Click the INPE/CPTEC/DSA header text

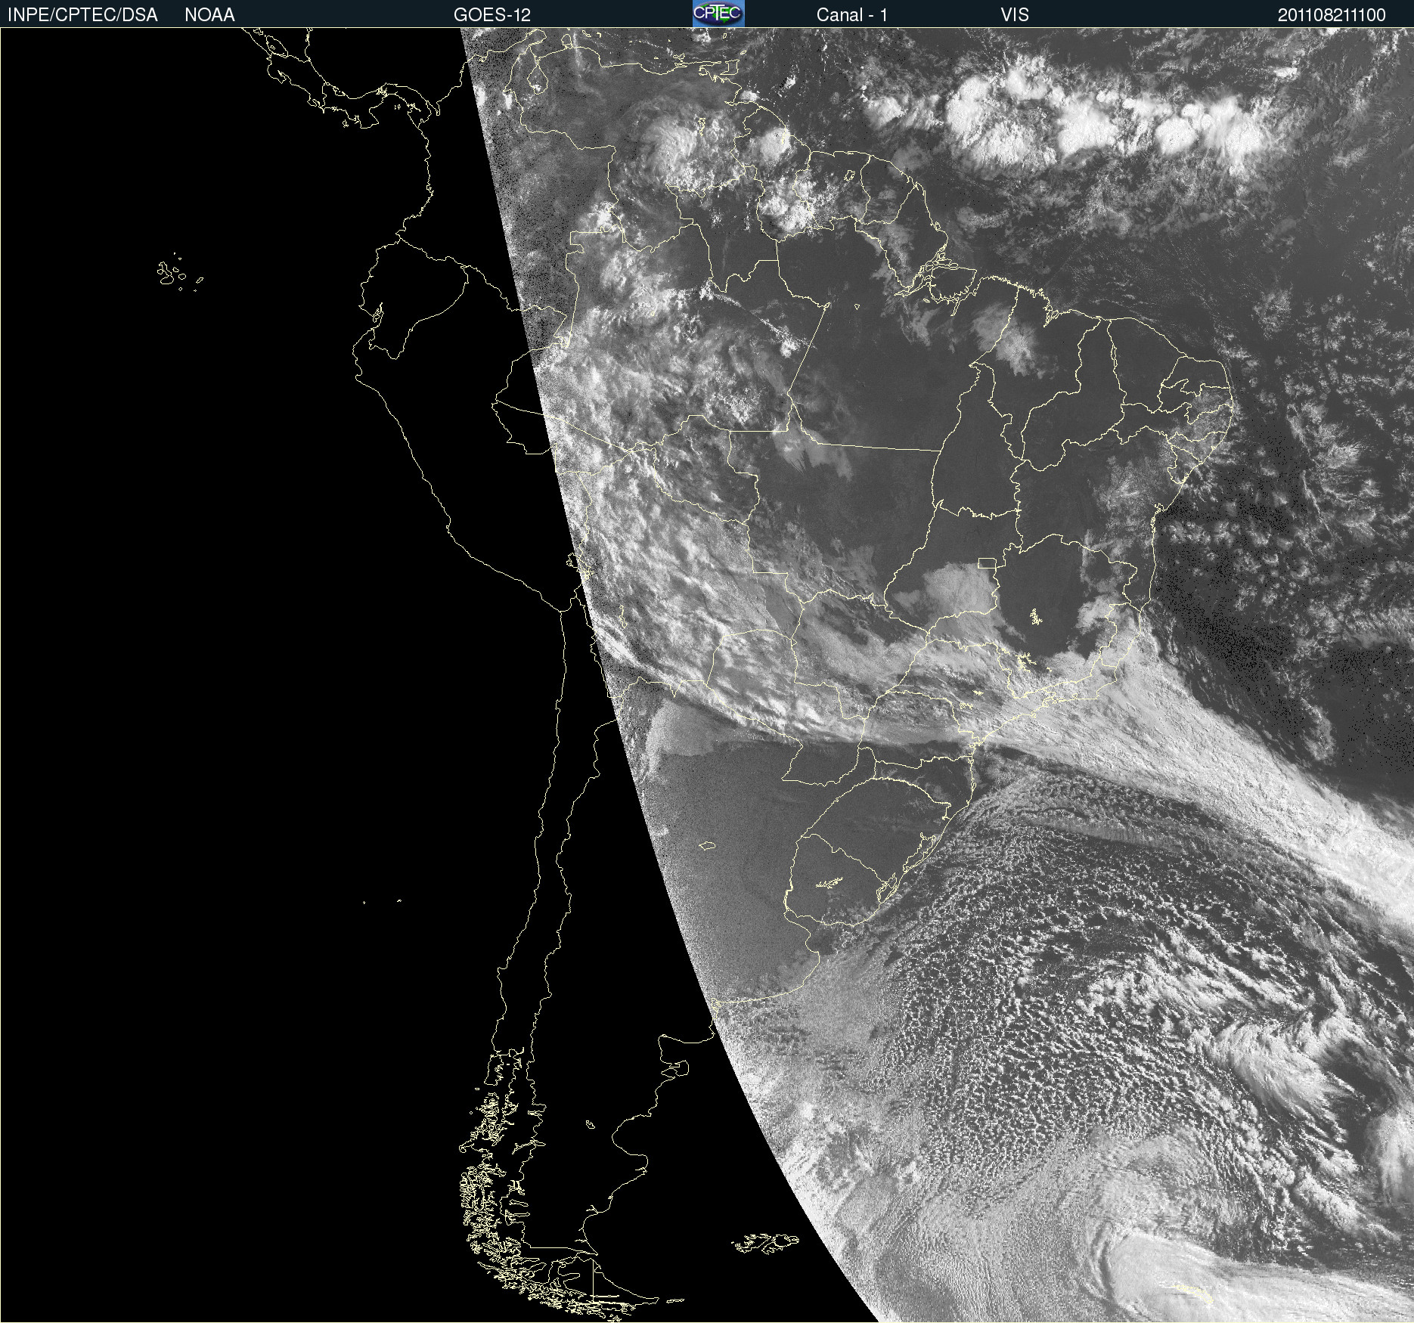(x=82, y=15)
